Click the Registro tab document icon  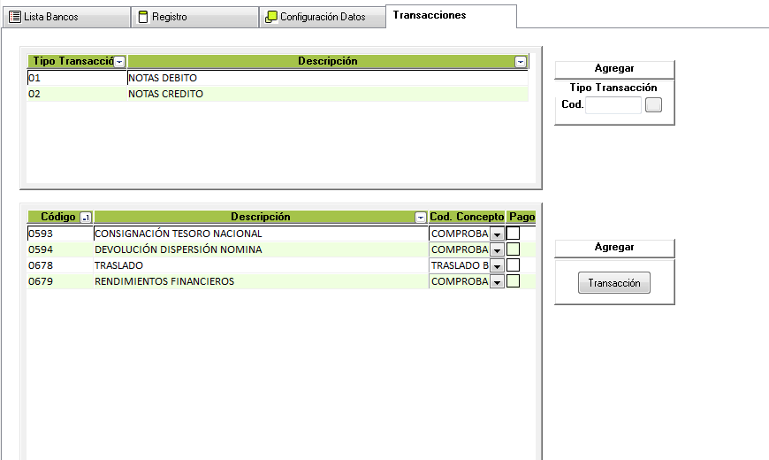143,17
